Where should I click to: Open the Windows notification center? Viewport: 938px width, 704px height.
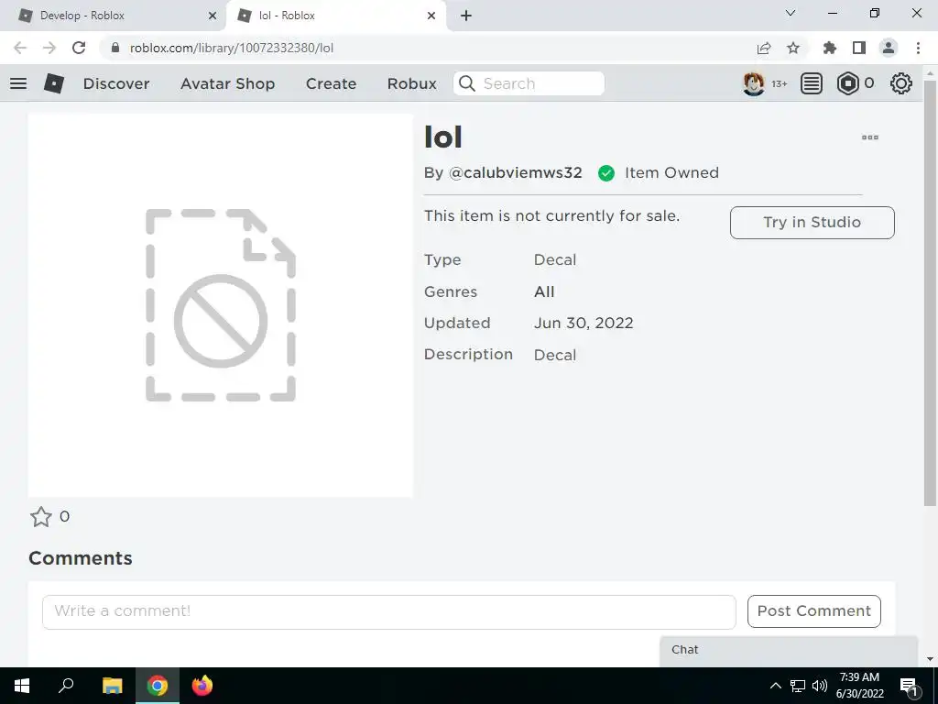pyautogui.click(x=909, y=686)
